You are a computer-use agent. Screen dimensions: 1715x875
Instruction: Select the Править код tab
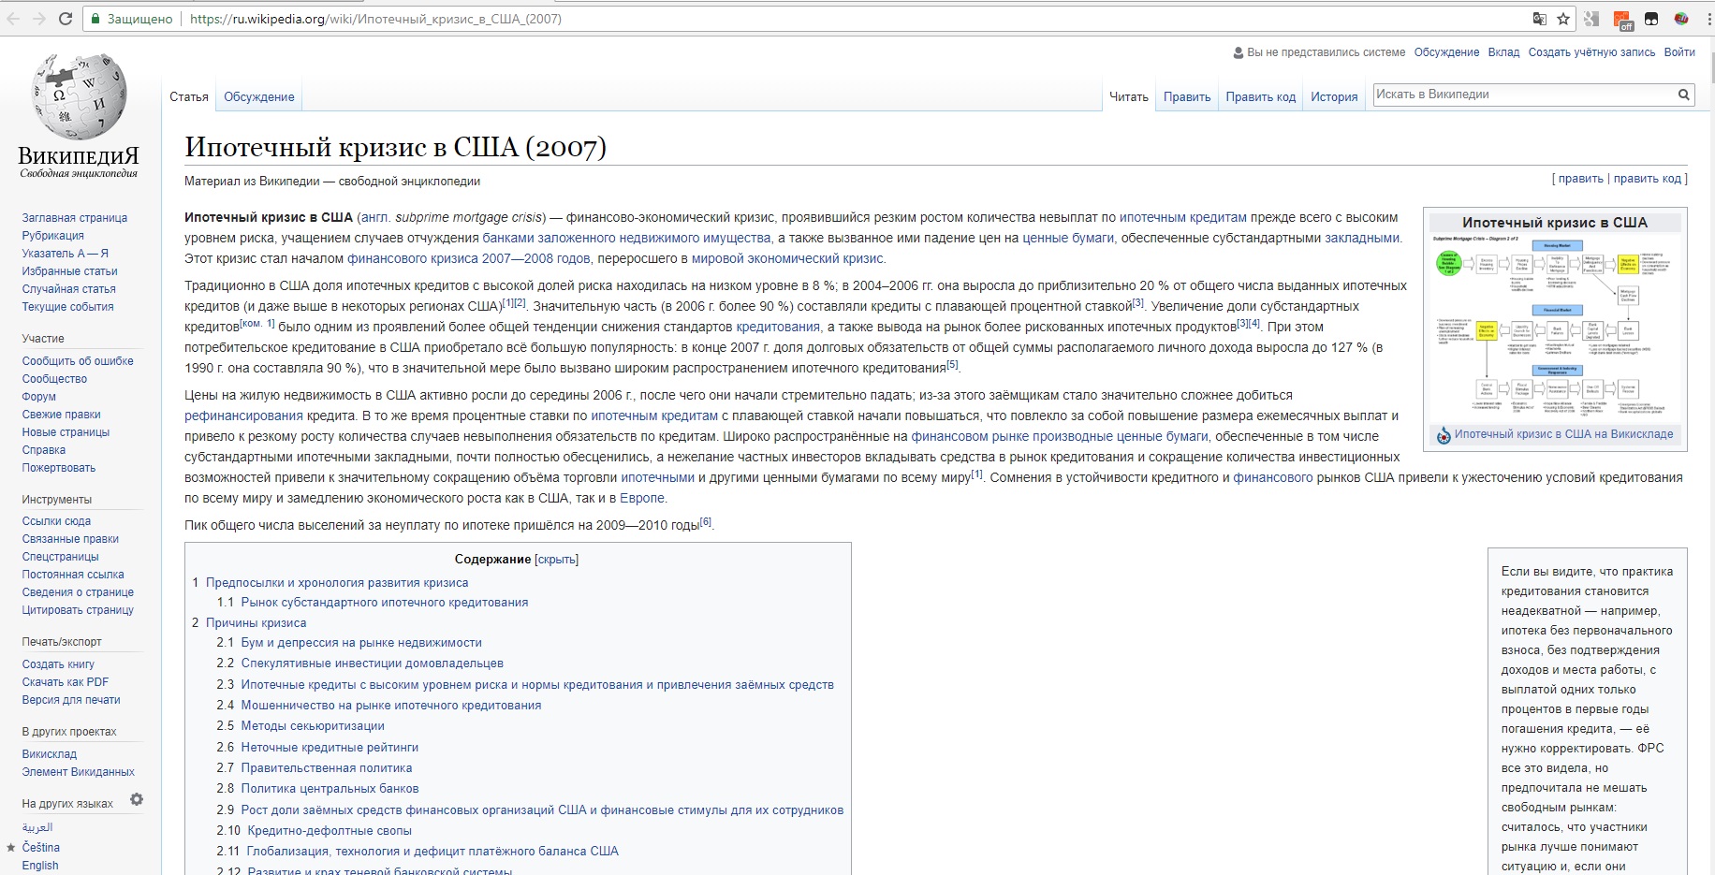1261,97
